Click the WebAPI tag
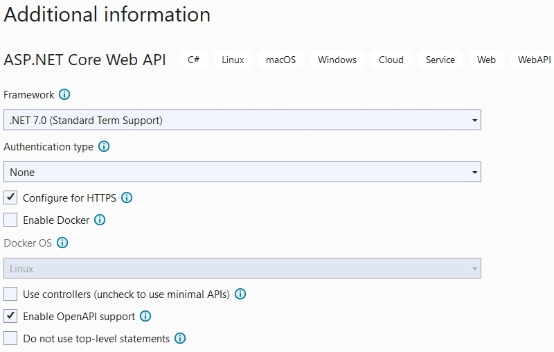 533,60
